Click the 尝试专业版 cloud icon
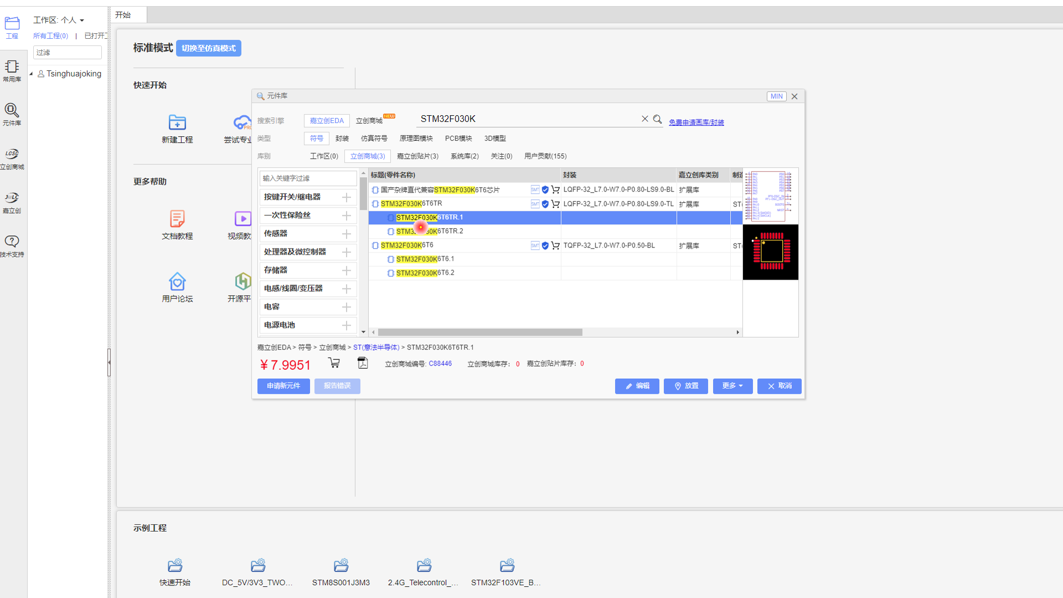Image resolution: width=1063 pixels, height=598 pixels. [242, 122]
